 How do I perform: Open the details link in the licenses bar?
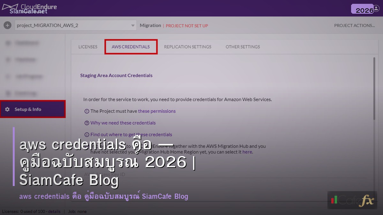(54, 211)
